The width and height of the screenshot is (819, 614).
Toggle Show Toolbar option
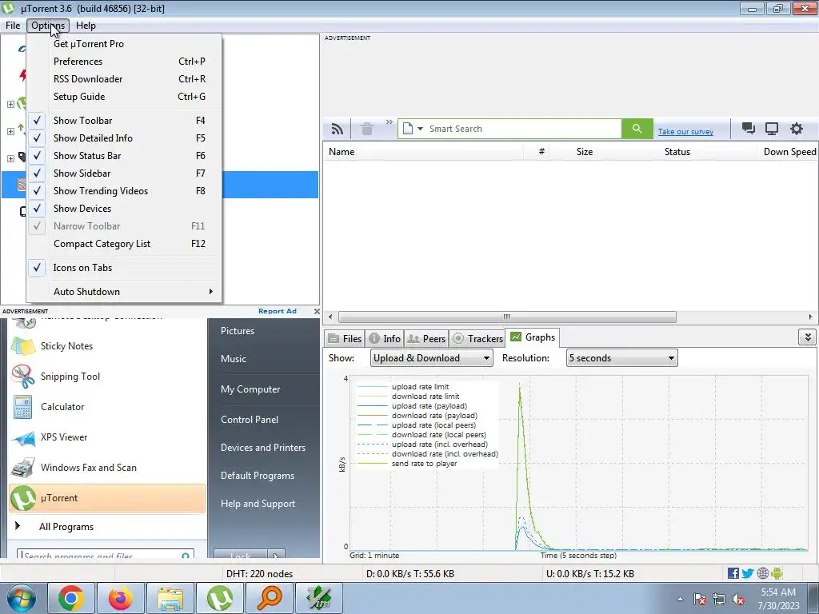[124, 121]
